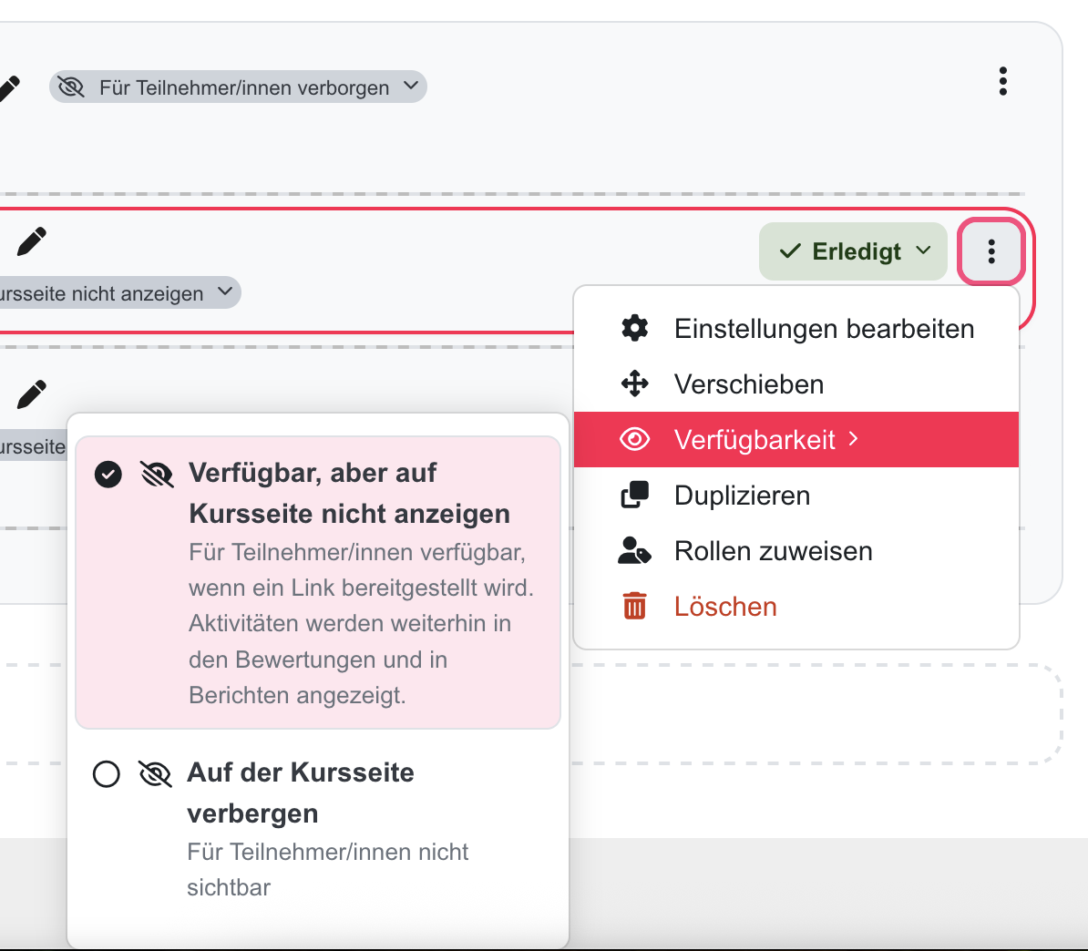
Task: Click the move arrows icon for Verschieben
Action: 634,384
